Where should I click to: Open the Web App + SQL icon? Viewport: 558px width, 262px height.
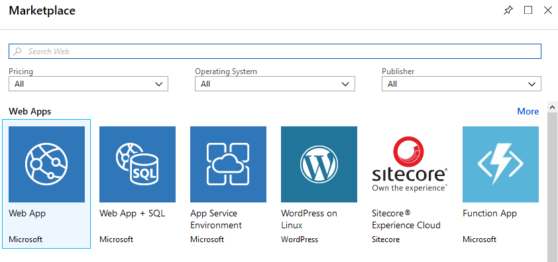click(x=137, y=164)
